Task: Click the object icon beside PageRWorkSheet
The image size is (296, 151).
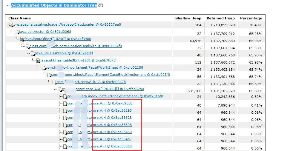Action: pos(43,68)
